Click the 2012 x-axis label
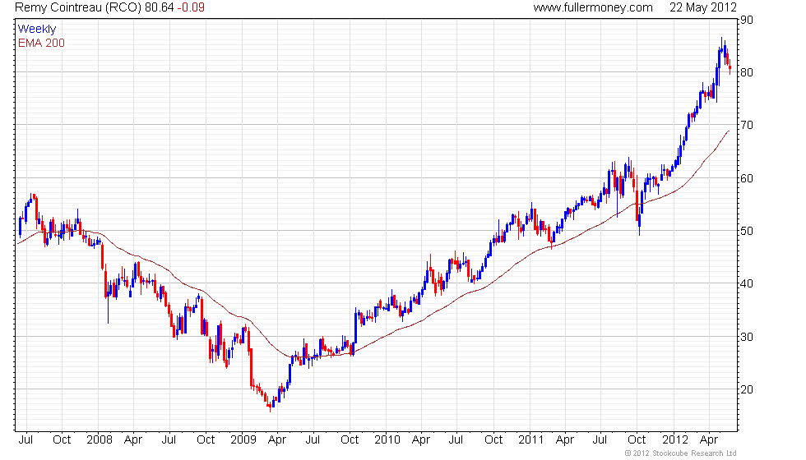Viewport: 806px width, 460px height. [675, 440]
